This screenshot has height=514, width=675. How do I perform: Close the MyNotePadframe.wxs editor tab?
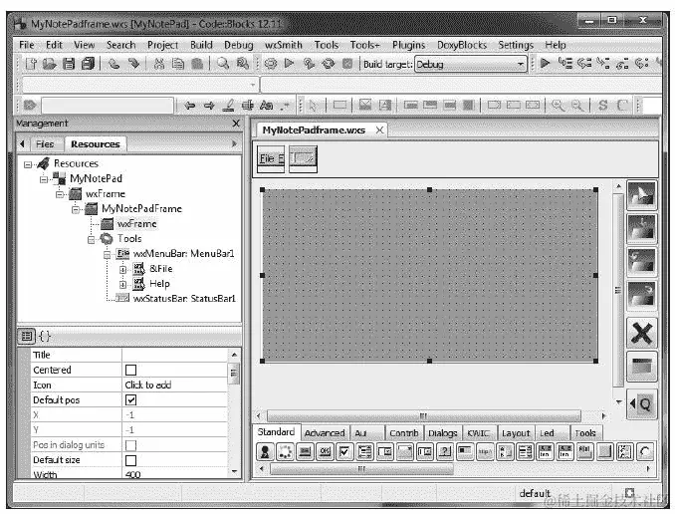(379, 129)
